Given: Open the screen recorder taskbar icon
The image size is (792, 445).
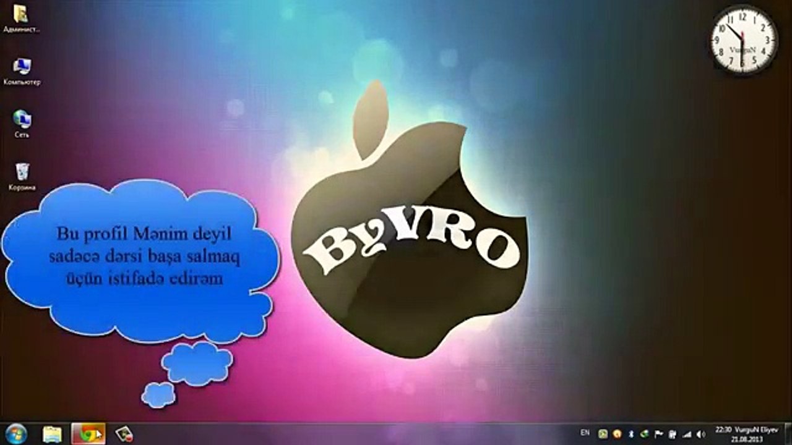Looking at the screenshot, I should [124, 434].
